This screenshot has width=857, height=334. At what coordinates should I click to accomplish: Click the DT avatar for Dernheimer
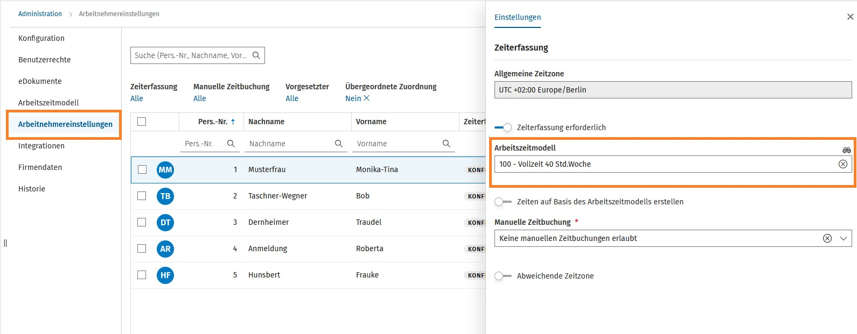[165, 223]
